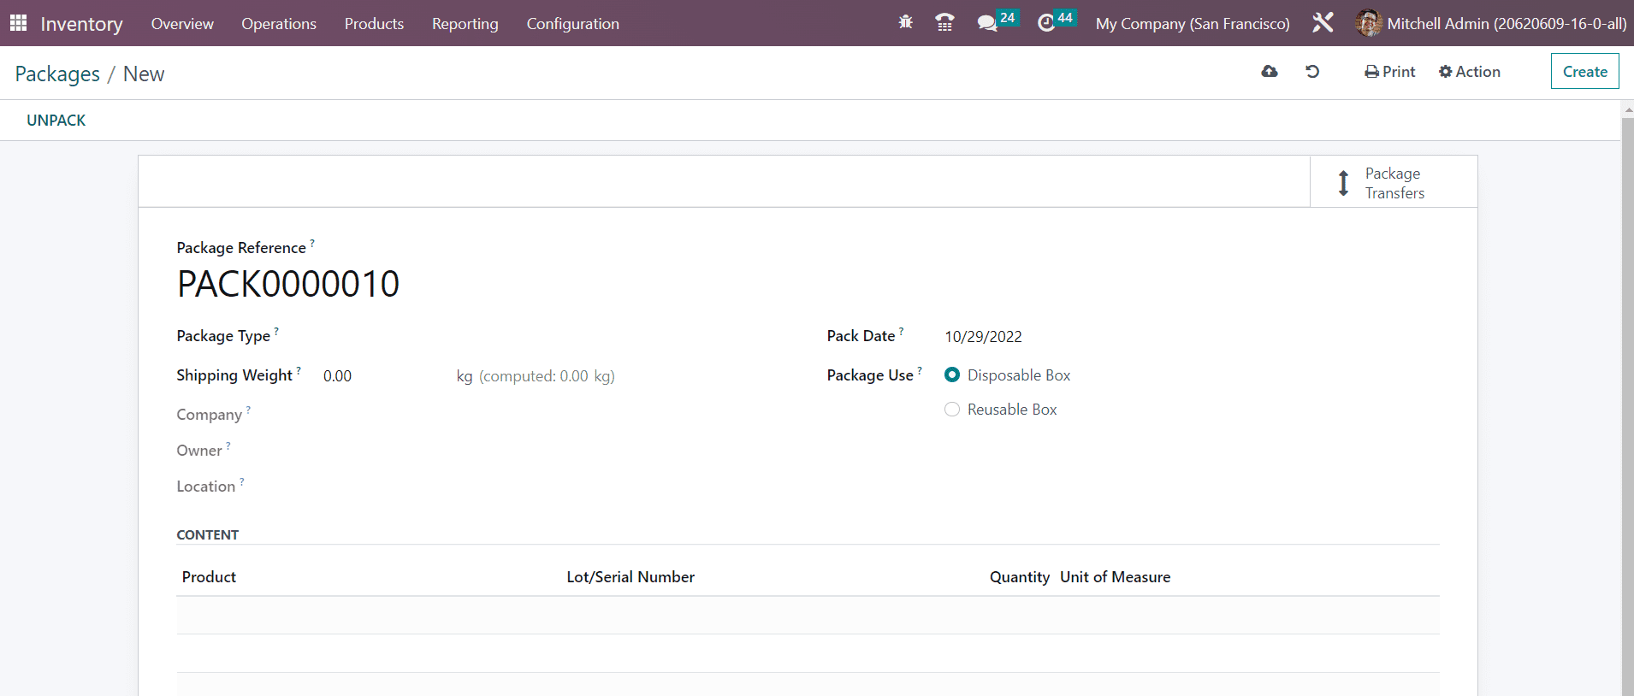1634x696 pixels.
Task: Select the Disposable Box option
Action: point(951,375)
